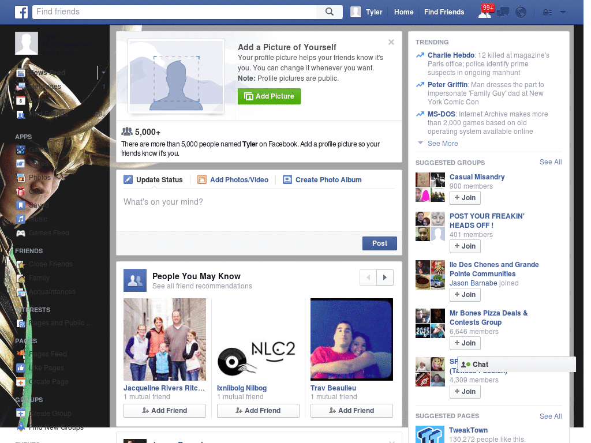Click the blue Post button
591x443 pixels.
pos(380,243)
